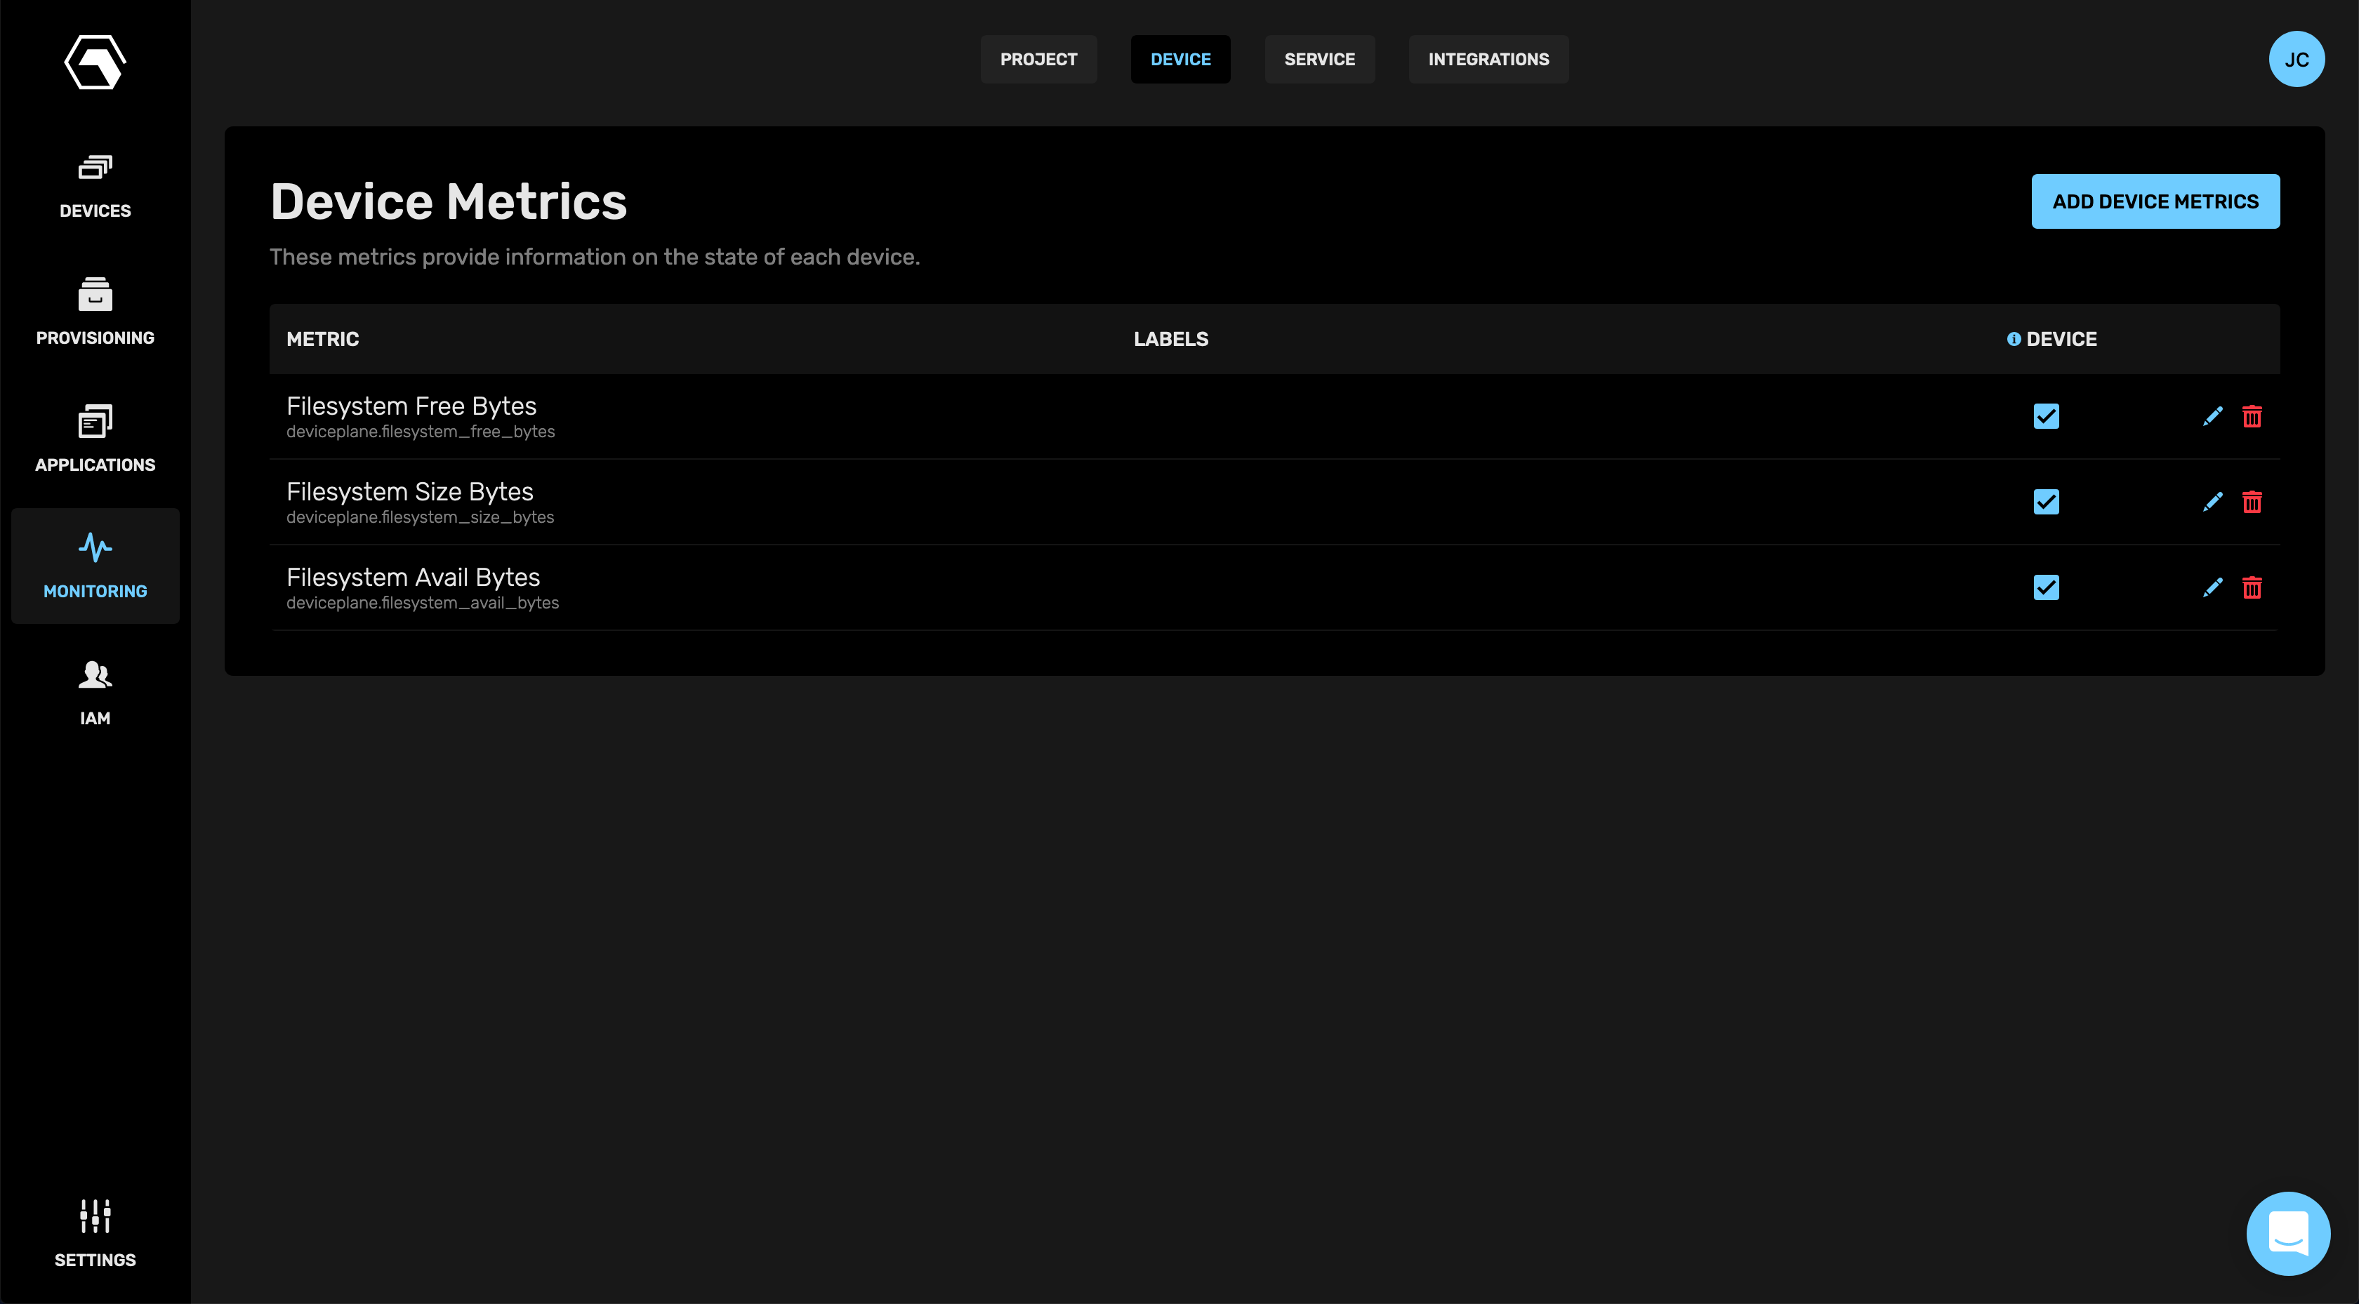Open the Devices sidebar section
Screen dimensions: 2359x1304
95,187
